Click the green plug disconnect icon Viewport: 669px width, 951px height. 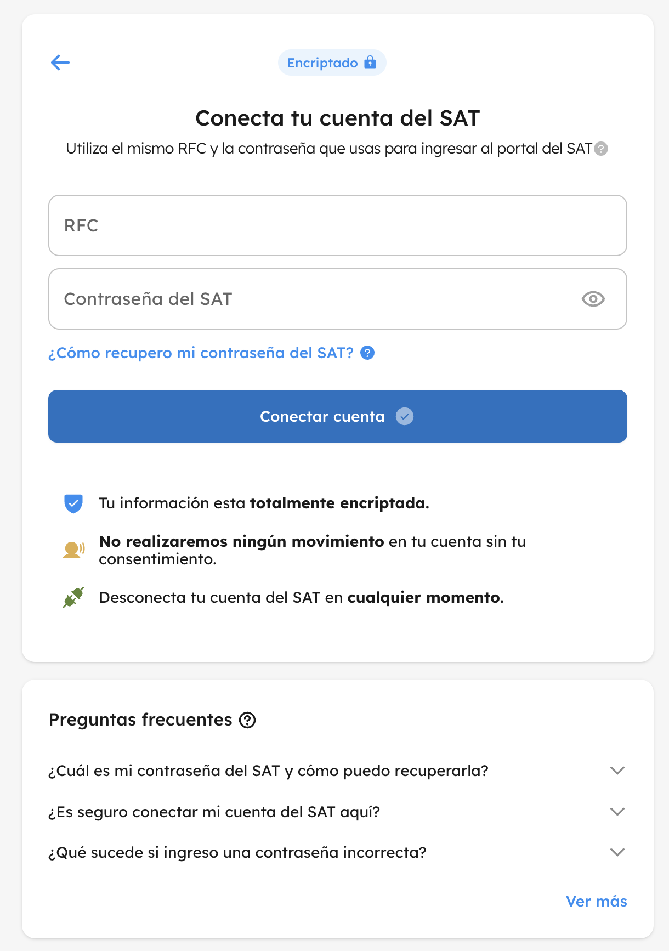click(x=73, y=597)
